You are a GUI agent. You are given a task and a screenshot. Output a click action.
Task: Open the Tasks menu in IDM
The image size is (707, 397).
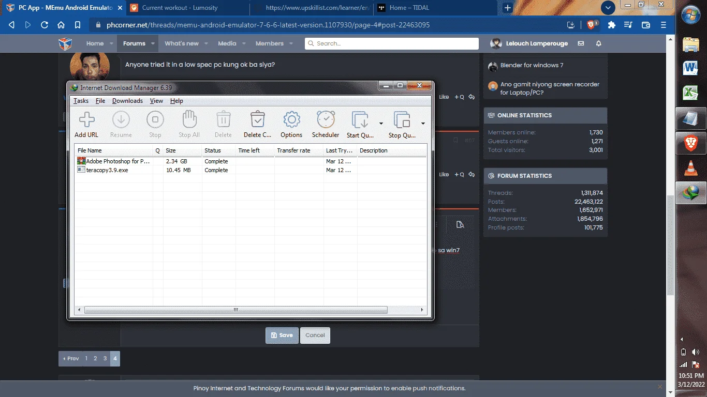(x=81, y=101)
